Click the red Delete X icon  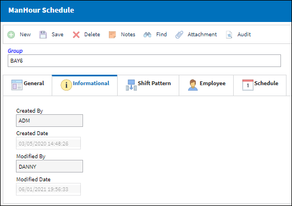76,35
